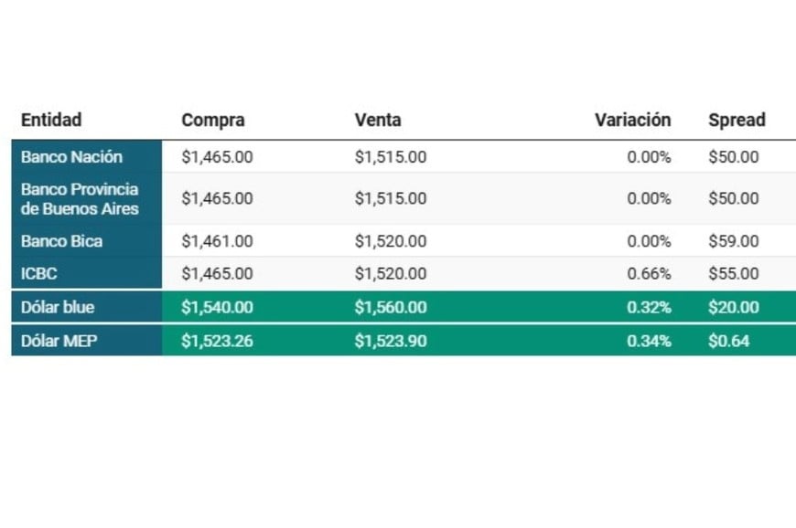Click Dólar blue venta price $1,560.00

click(391, 307)
